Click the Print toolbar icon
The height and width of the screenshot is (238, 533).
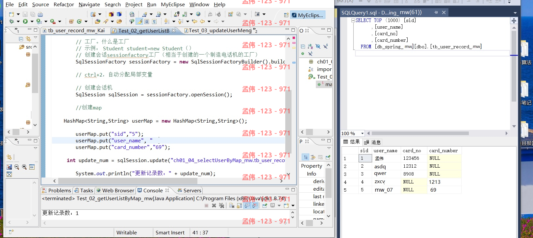point(40,14)
